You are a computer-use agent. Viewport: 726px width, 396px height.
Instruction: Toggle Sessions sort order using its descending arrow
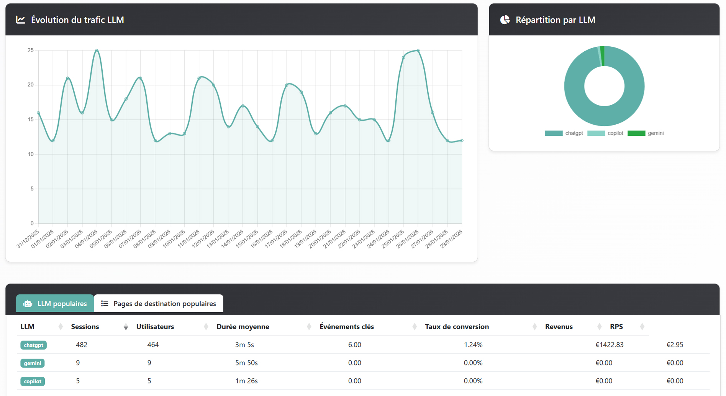(x=126, y=328)
